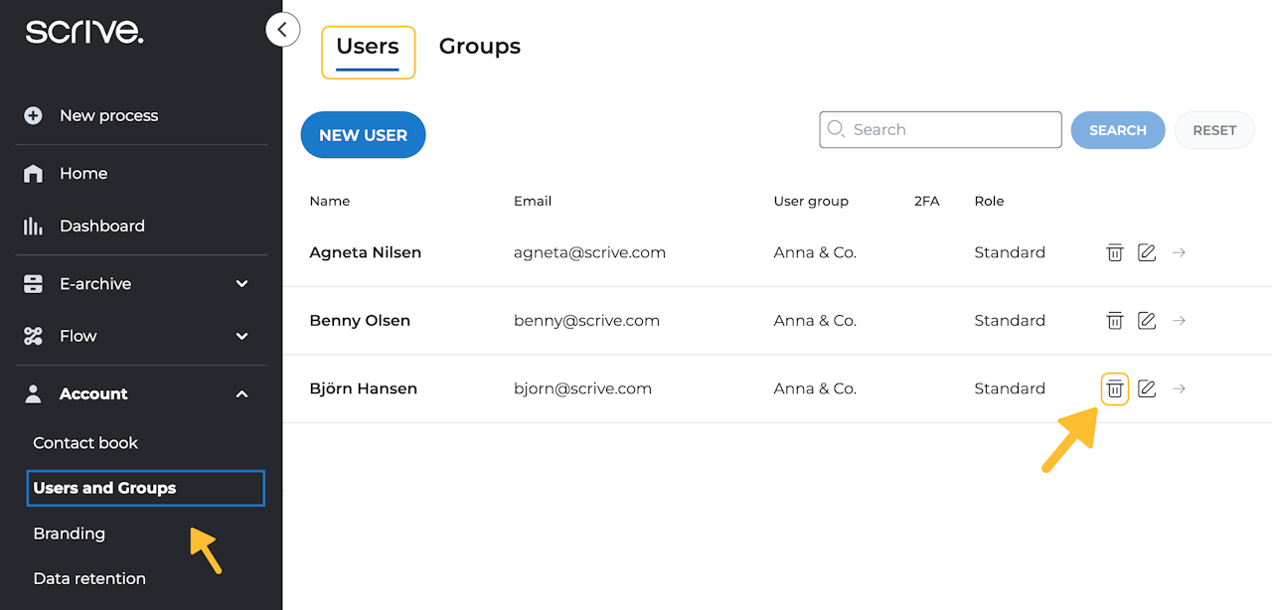
Task: Start a New process from sidebar
Action: point(108,116)
